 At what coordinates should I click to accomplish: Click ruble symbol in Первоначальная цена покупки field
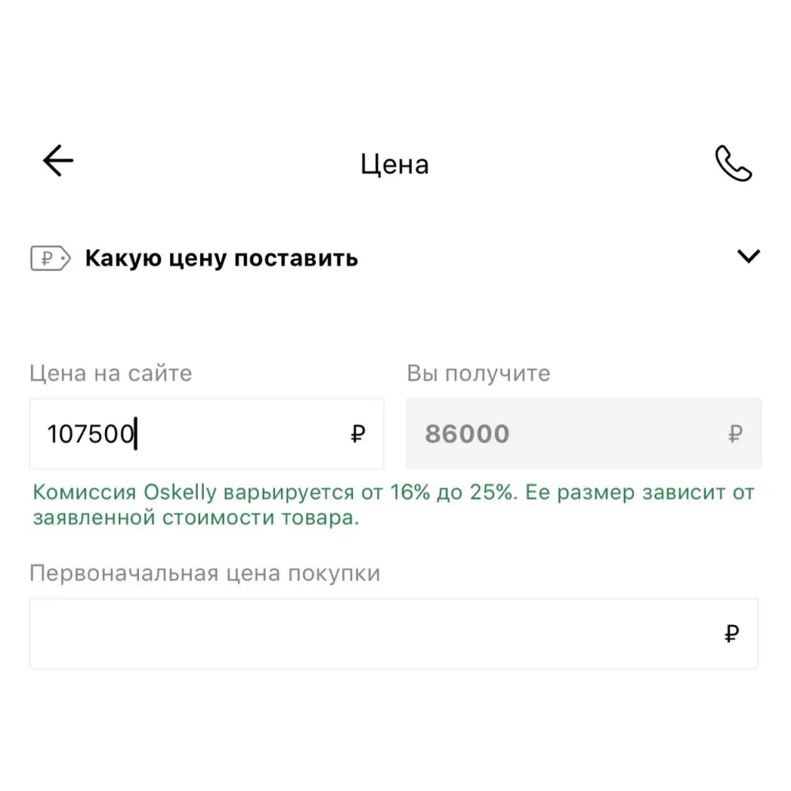(732, 634)
